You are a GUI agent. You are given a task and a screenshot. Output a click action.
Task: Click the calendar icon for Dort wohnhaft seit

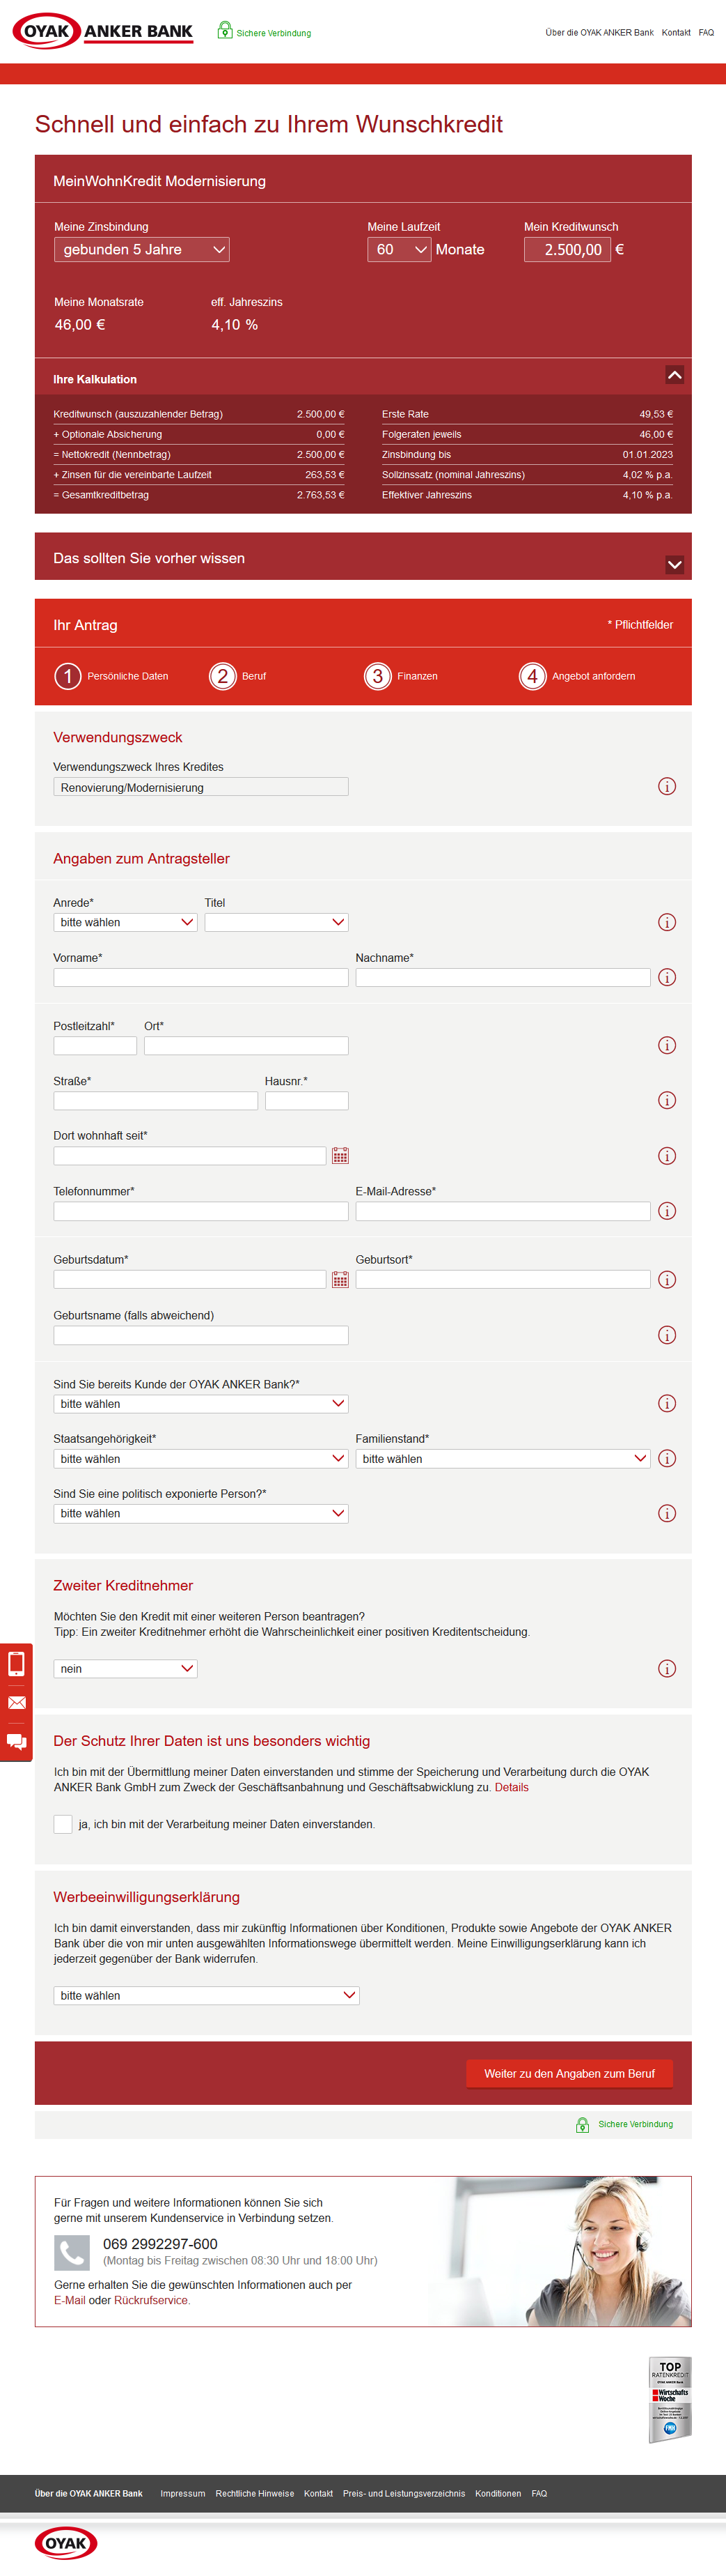point(340,1156)
